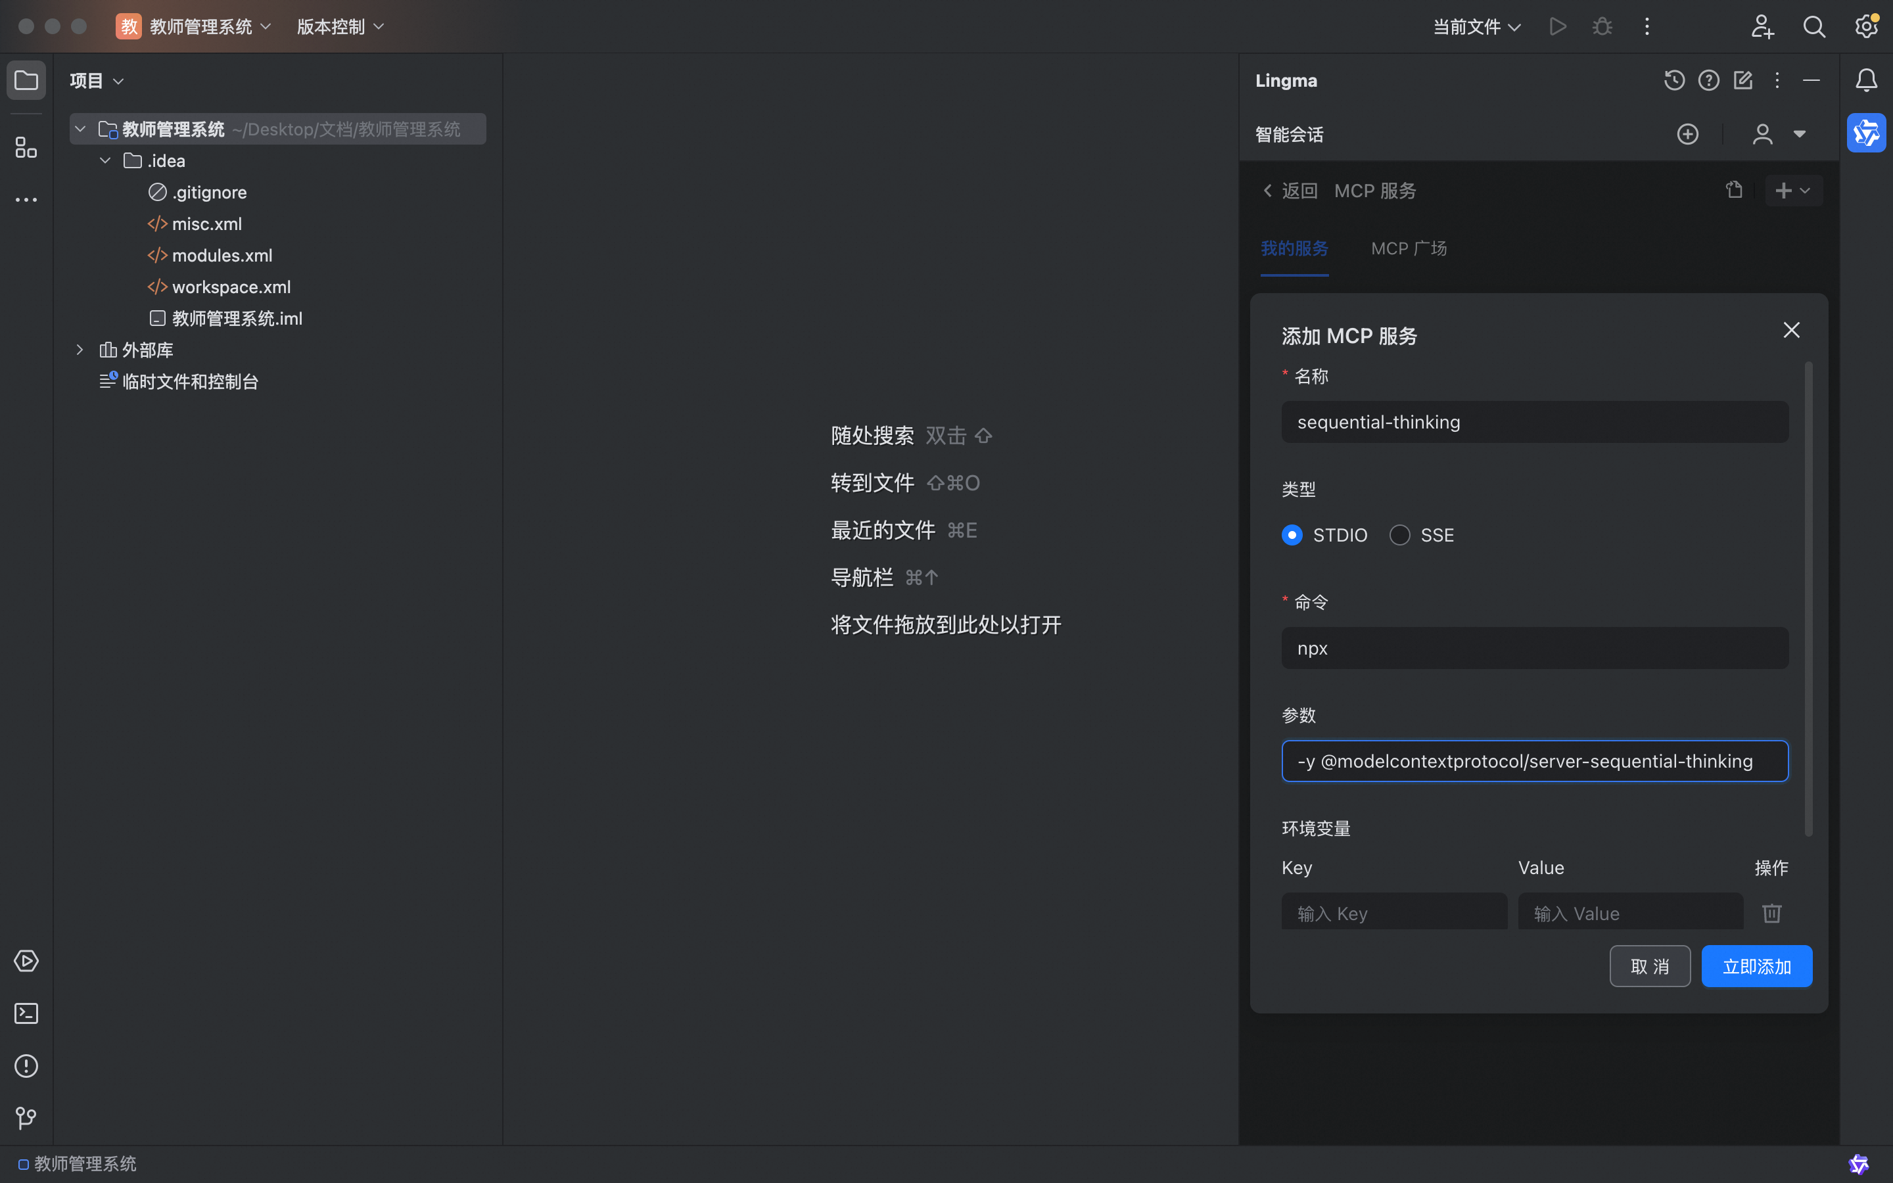The image size is (1893, 1183).
Task: Show more tool windows via ellipsis icon
Action: point(26,200)
